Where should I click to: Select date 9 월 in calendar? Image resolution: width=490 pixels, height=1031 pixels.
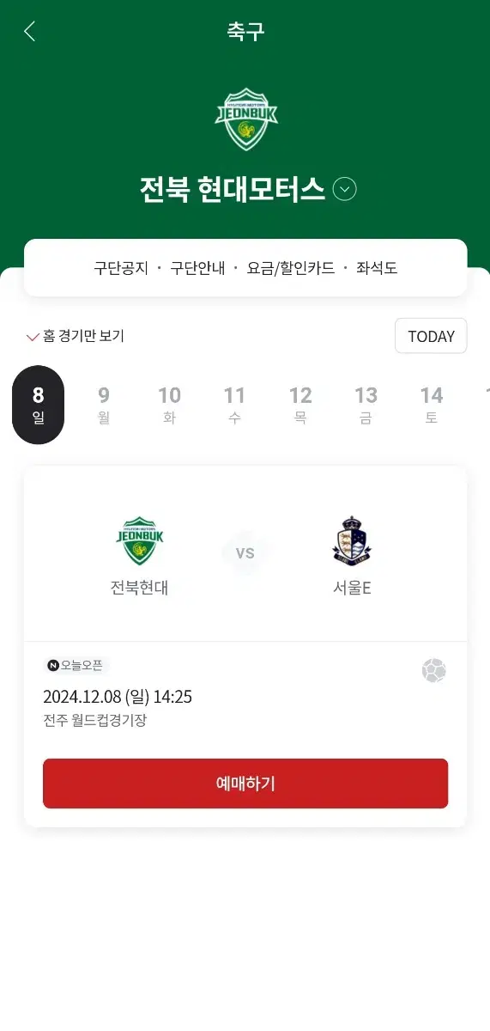click(104, 405)
